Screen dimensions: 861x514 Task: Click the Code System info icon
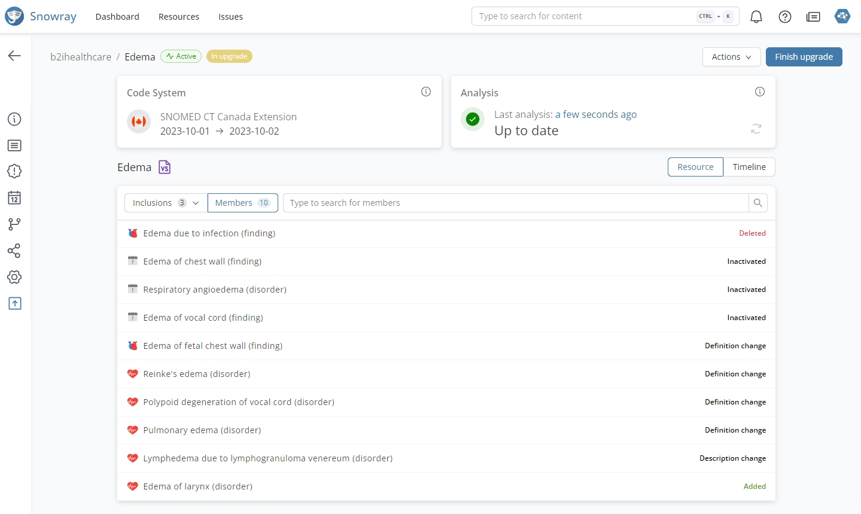[426, 92]
